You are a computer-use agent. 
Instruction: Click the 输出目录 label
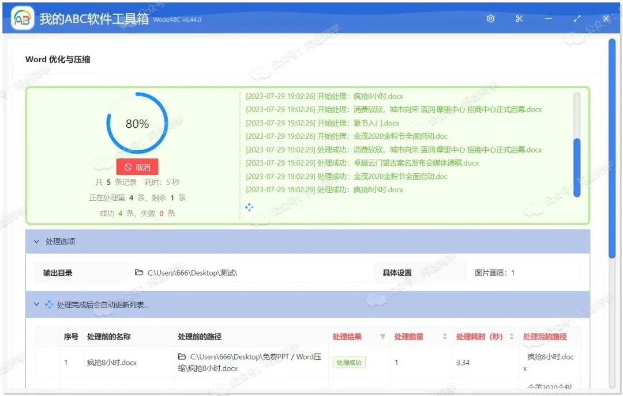[58, 273]
